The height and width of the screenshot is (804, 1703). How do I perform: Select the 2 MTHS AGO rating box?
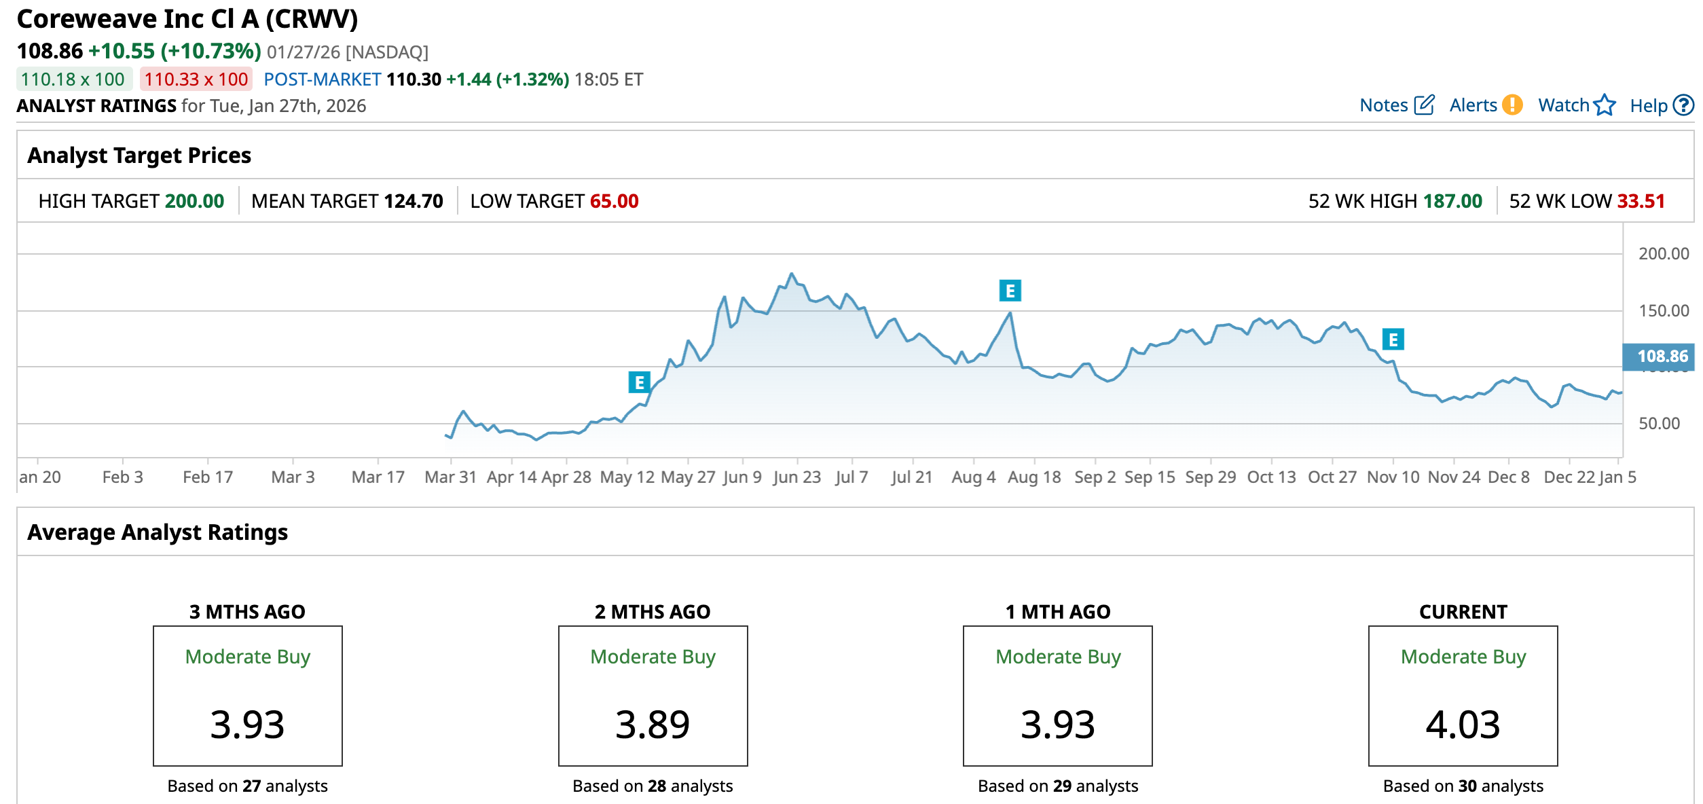point(653,696)
